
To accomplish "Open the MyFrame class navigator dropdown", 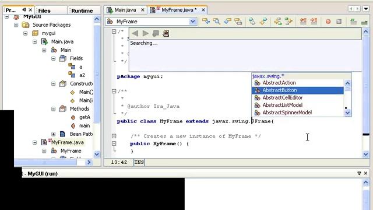I will pos(192,22).
